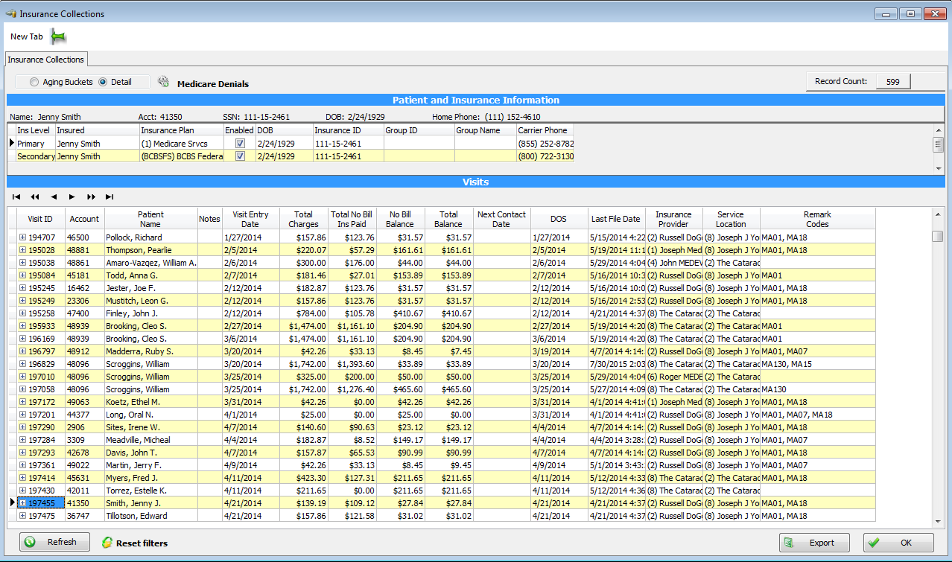This screenshot has width=952, height=562.
Task: Open the Insurance Collections tab
Action: pyautogui.click(x=45, y=60)
